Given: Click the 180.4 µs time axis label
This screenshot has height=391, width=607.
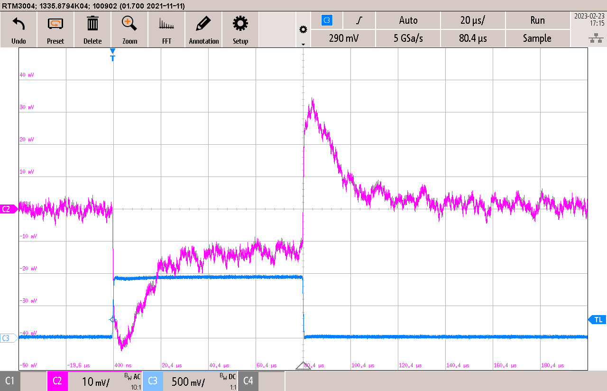Looking at the screenshot, I should (553, 365).
